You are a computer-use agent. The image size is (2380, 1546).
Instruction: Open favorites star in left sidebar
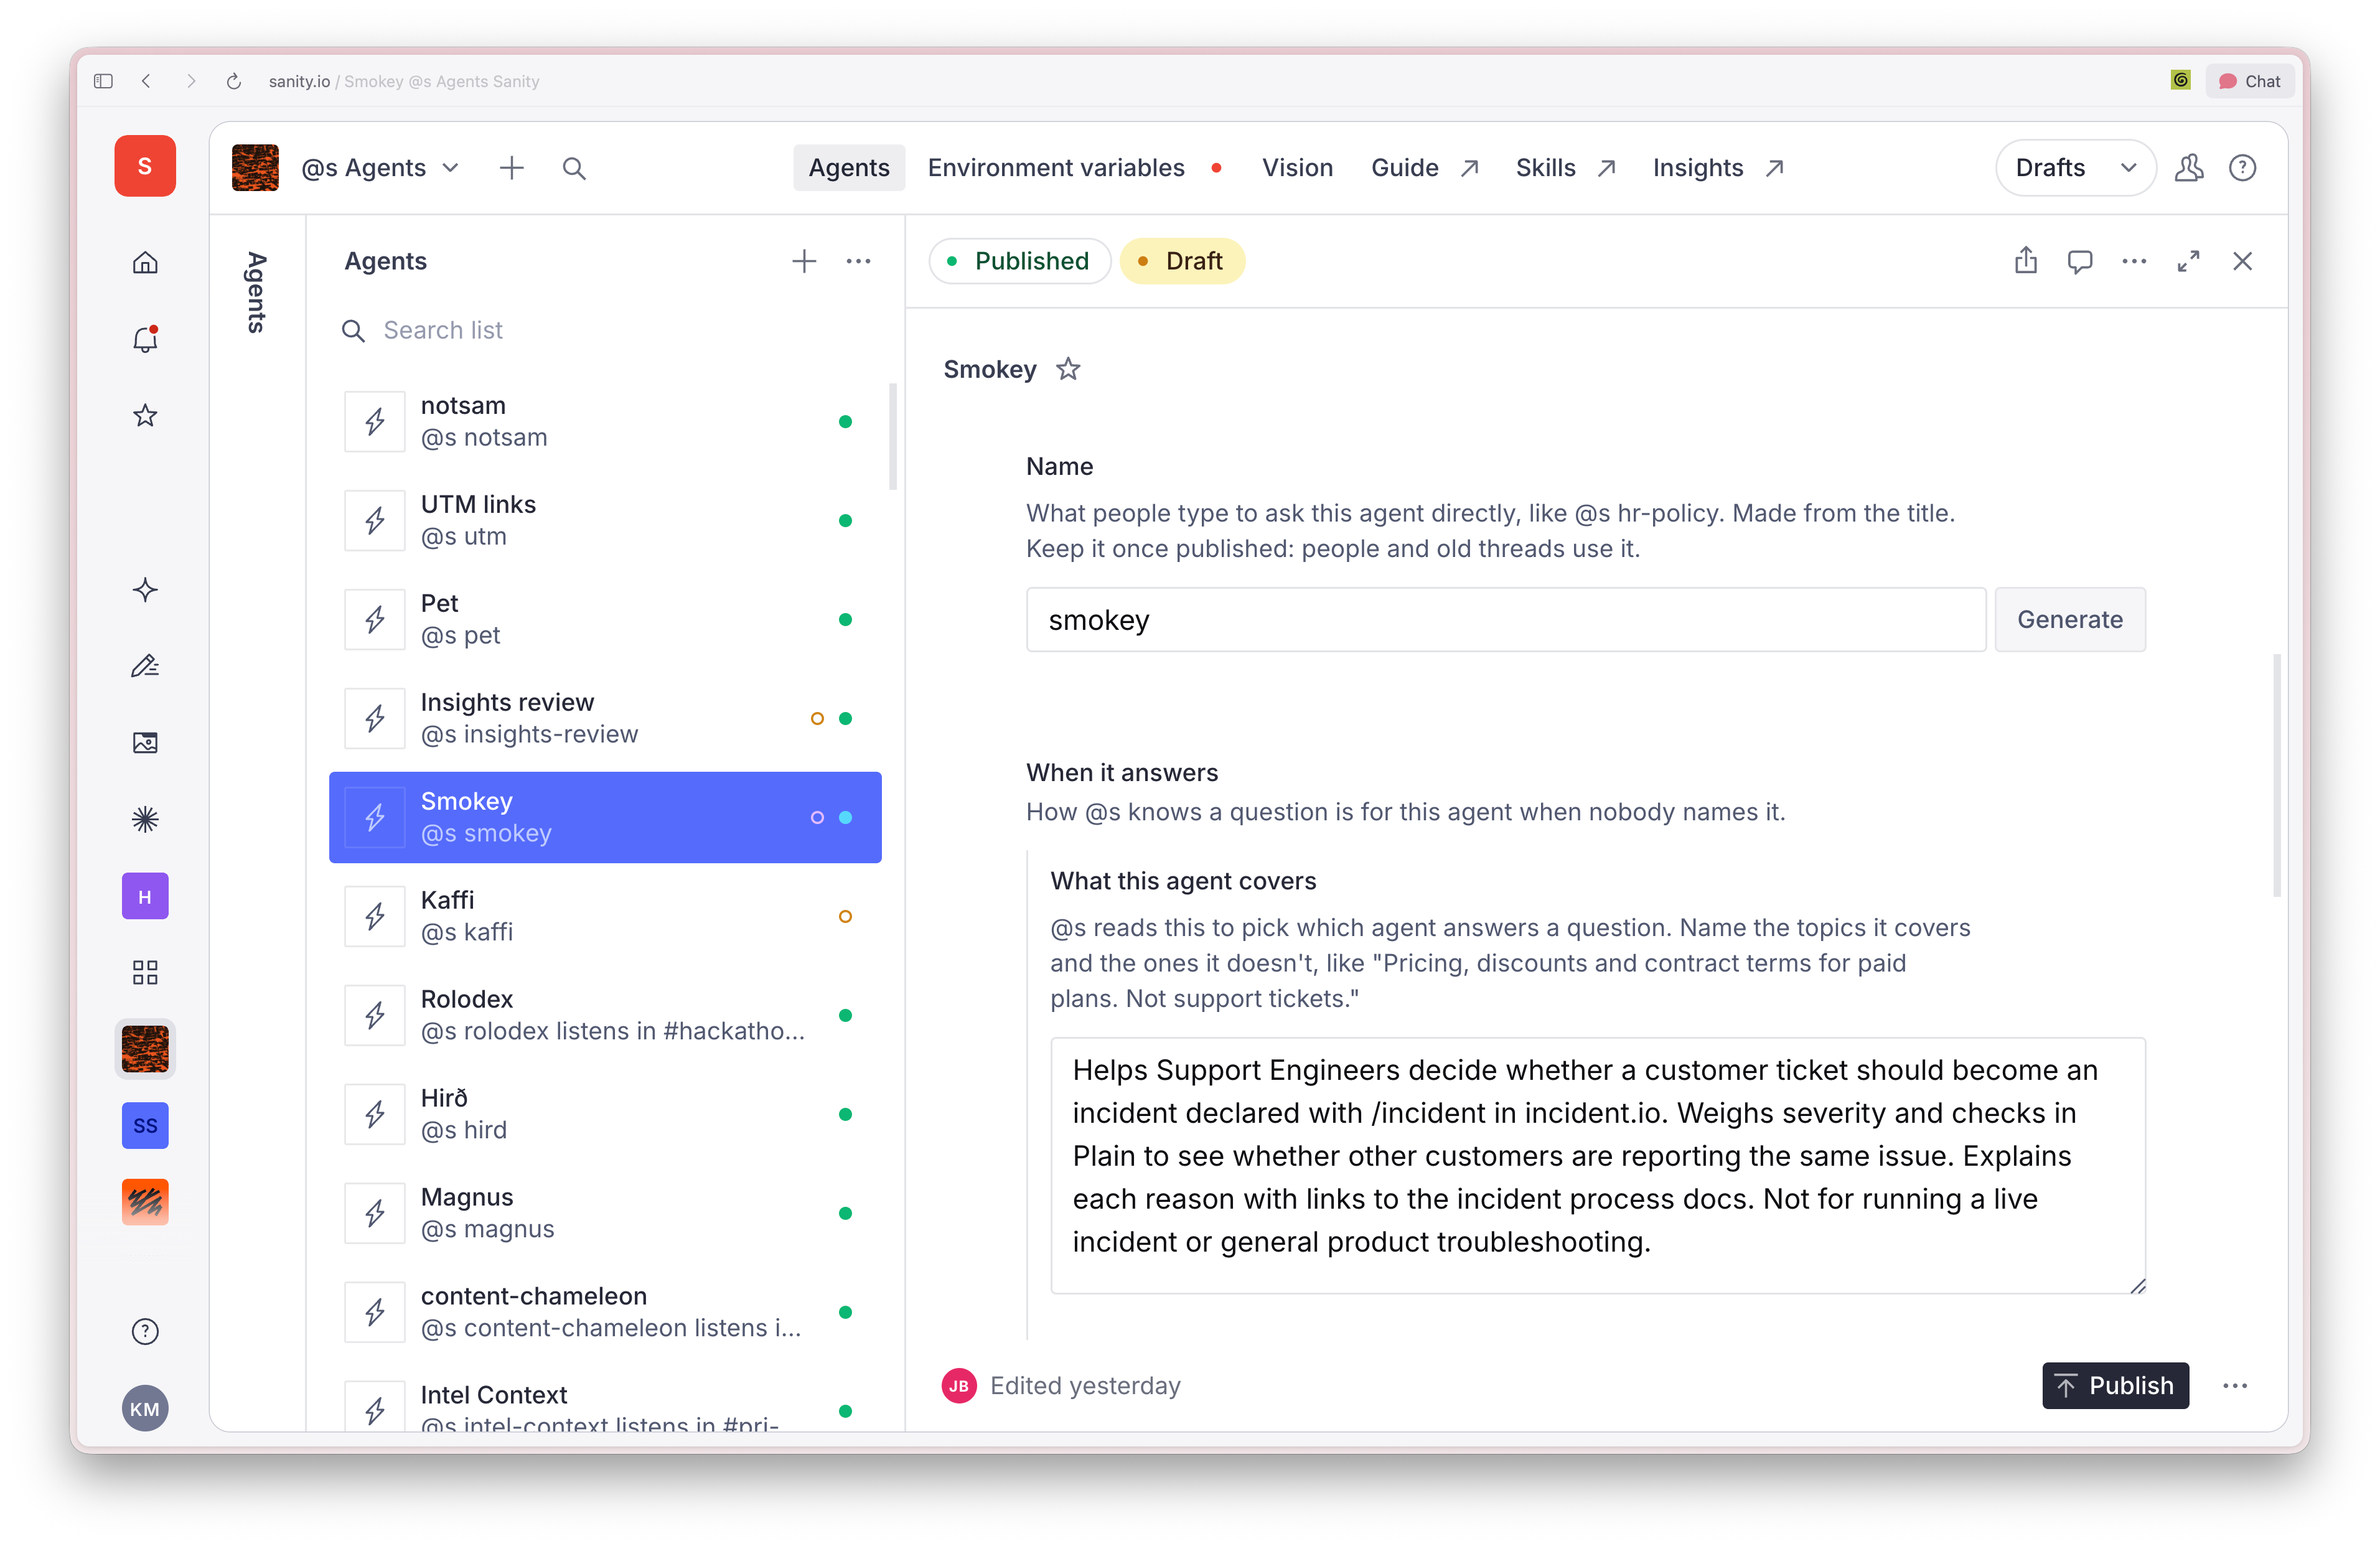pyautogui.click(x=145, y=416)
